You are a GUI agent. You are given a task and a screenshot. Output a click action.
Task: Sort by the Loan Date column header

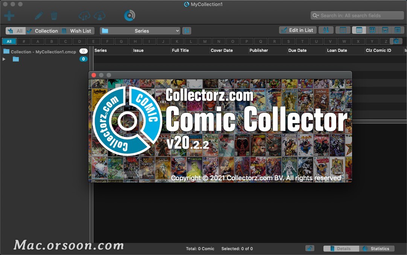[x=345, y=50]
